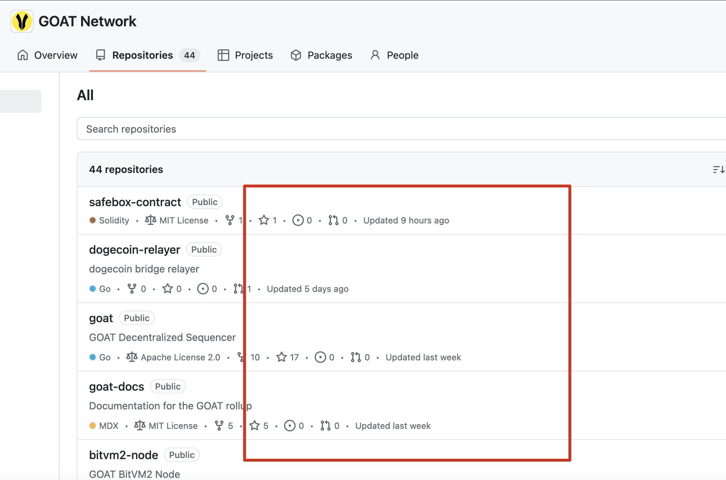Click the fork icon on the dogecoin-relayer row
Viewport: 726px width, 480px height.
coord(132,289)
